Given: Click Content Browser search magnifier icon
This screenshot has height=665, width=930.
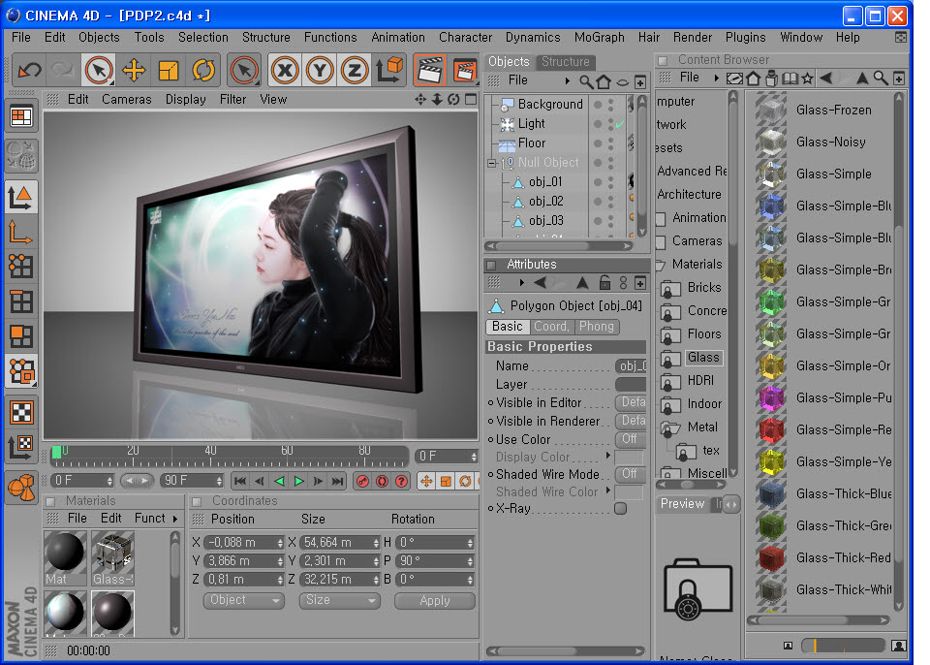Looking at the screenshot, I should (881, 78).
